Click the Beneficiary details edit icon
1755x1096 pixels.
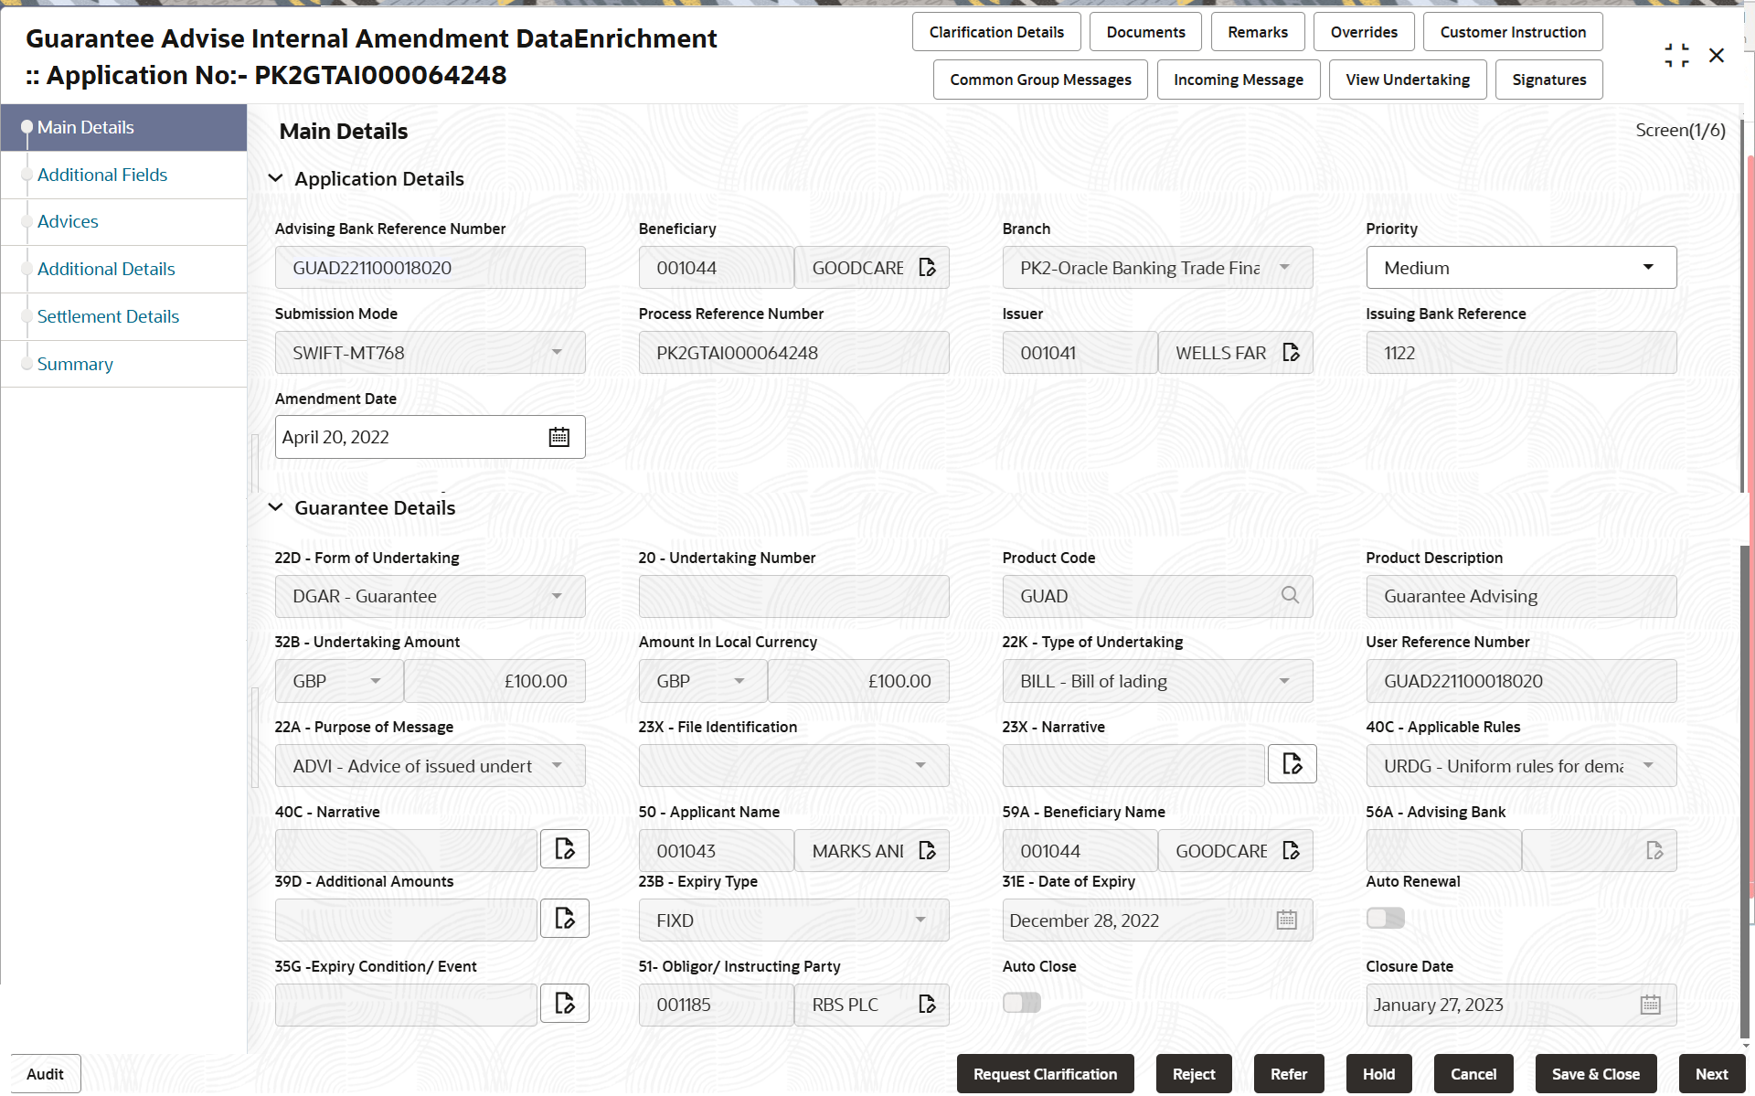(x=927, y=268)
